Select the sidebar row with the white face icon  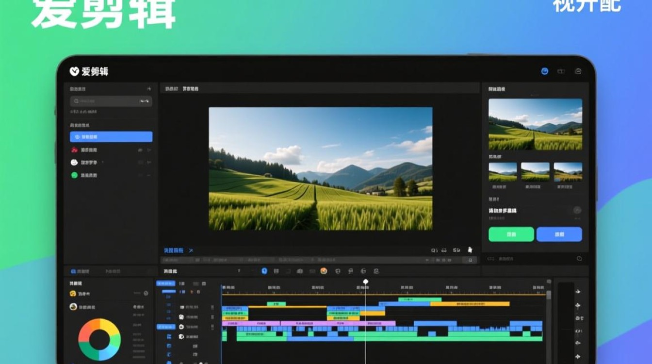click(111, 163)
